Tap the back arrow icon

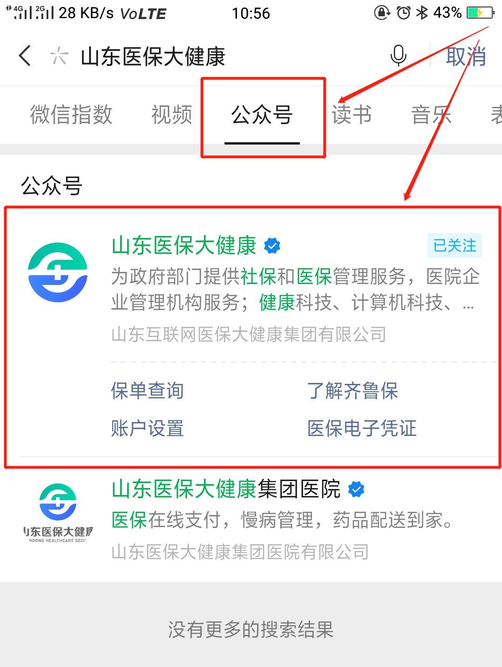25,56
